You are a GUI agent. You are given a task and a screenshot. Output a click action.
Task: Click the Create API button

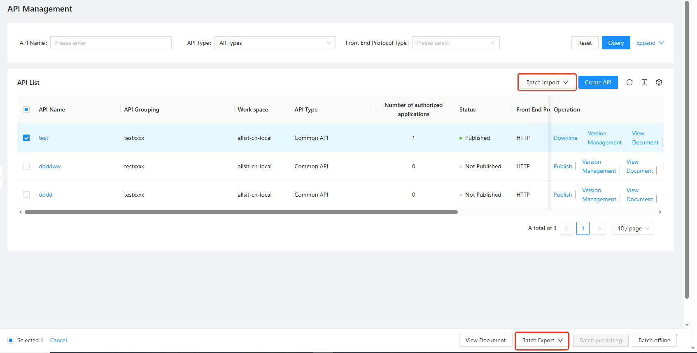598,82
